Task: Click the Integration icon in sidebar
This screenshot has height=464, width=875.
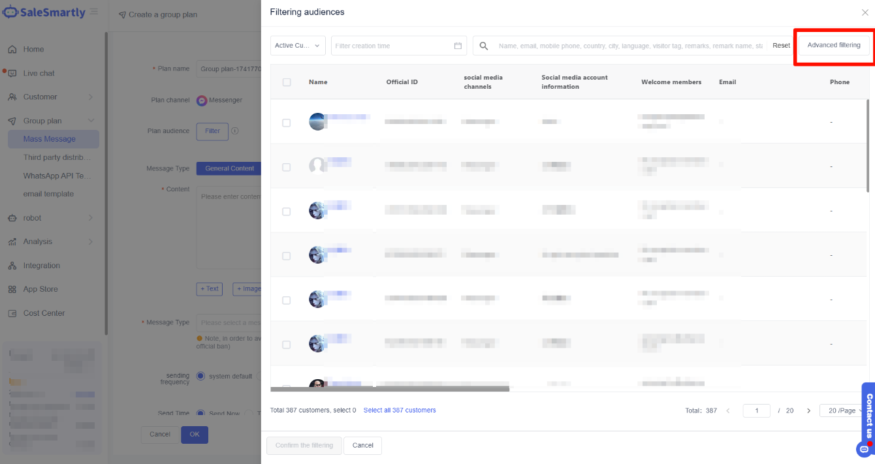Action: point(12,266)
